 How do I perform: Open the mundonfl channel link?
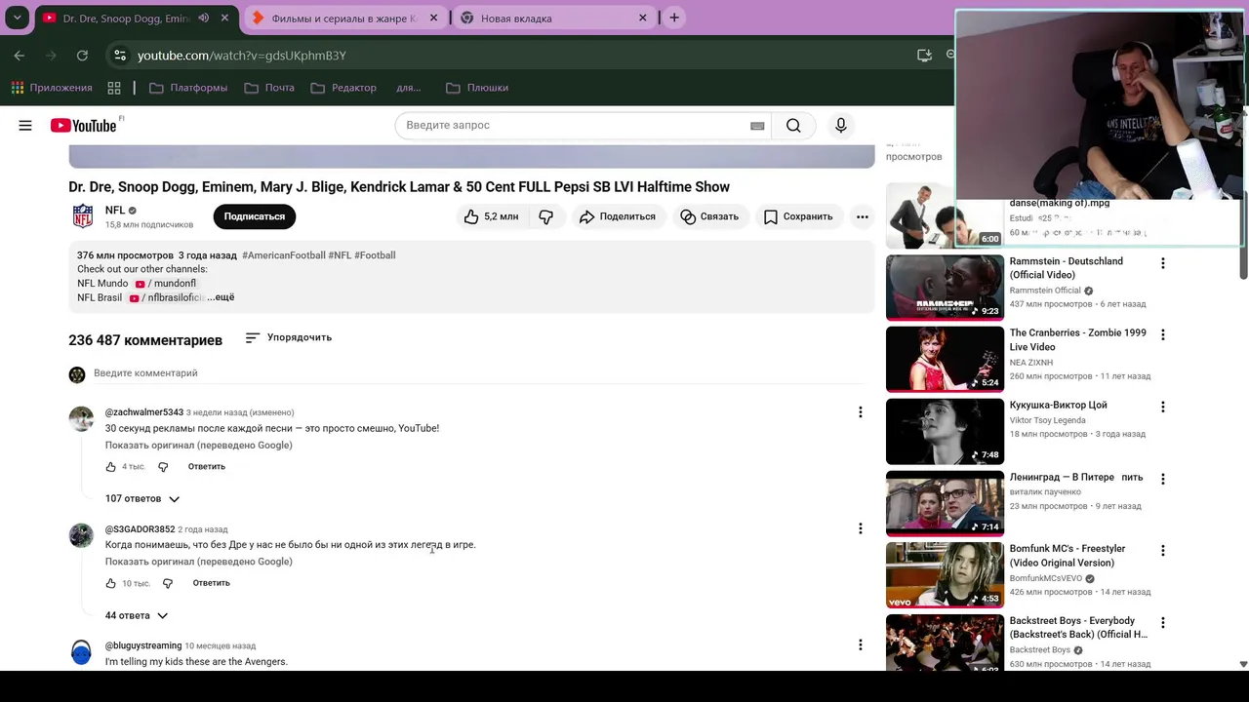tap(165, 284)
